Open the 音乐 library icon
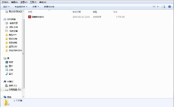The image size is (174, 107). [7, 74]
